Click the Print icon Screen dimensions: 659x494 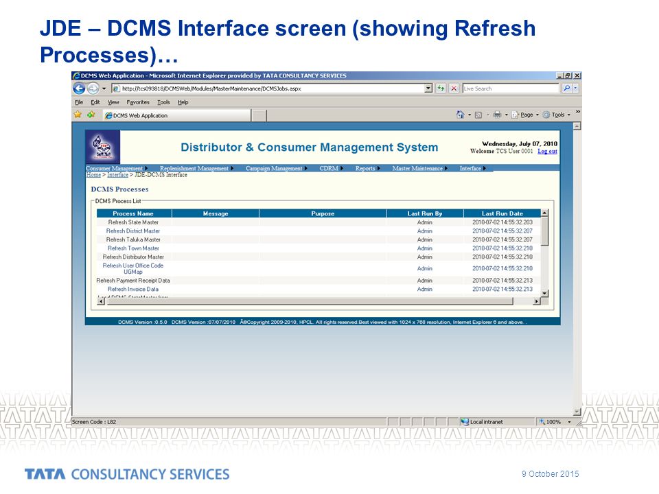point(497,115)
